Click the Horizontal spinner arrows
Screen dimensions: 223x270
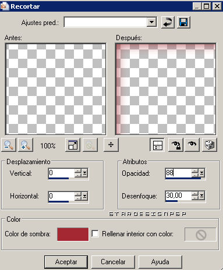point(78,196)
